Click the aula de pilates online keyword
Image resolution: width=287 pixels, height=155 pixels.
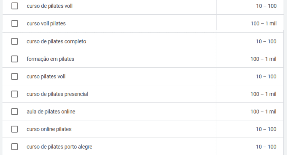tap(51, 112)
